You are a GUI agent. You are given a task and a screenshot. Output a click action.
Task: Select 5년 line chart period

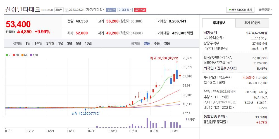pyautogui.click(x=78, y=43)
